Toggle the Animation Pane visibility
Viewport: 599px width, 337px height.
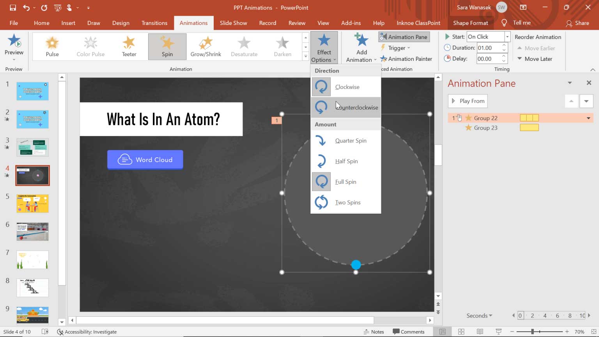(x=404, y=36)
